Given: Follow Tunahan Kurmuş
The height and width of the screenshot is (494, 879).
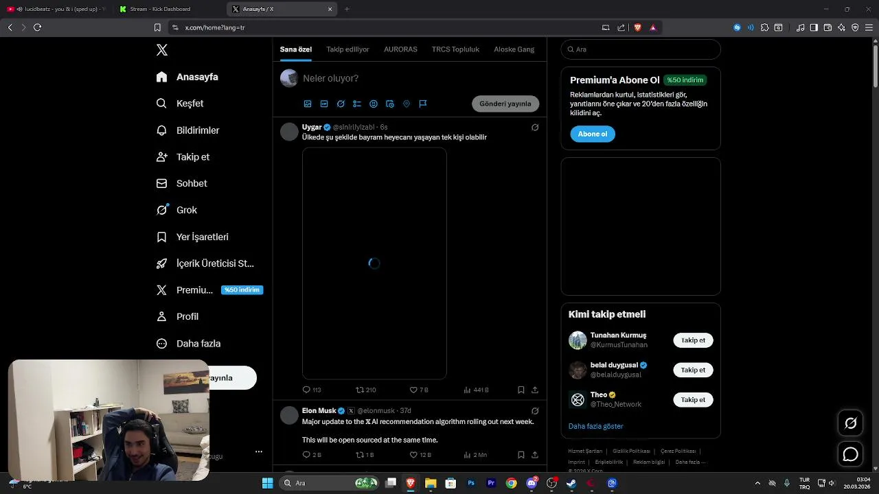Looking at the screenshot, I should tap(693, 340).
